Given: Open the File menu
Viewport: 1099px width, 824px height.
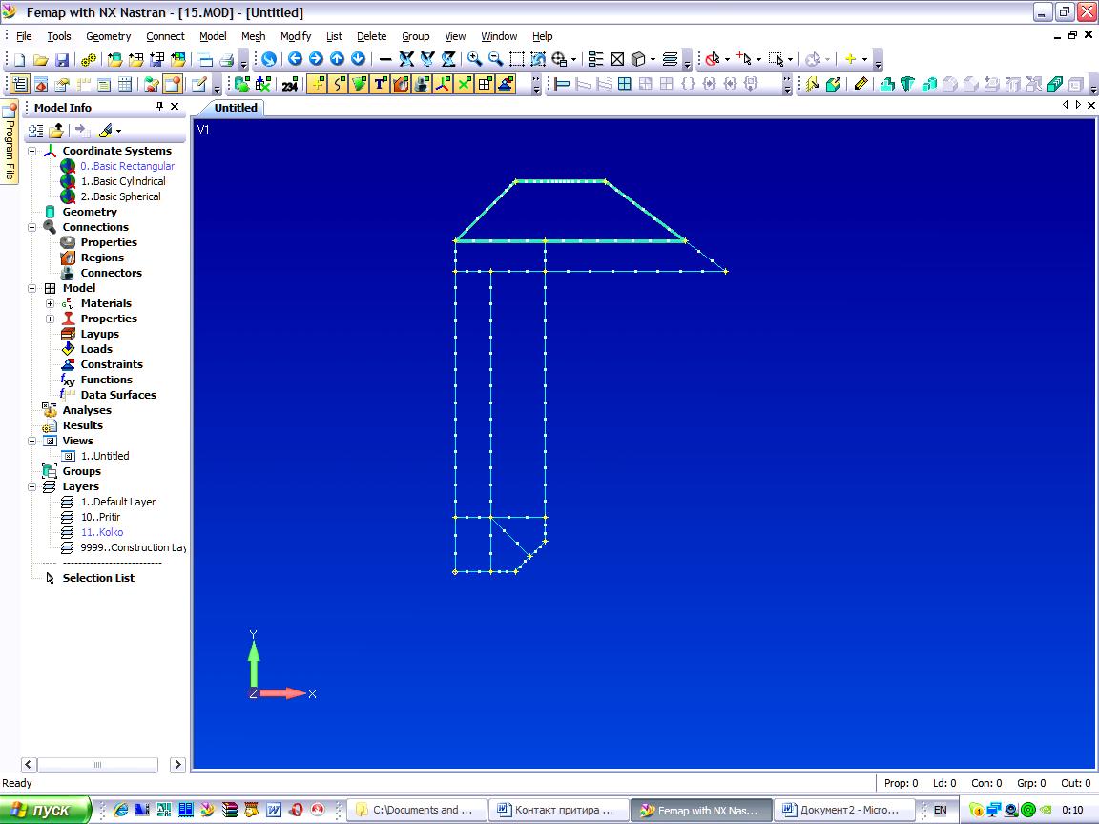Looking at the screenshot, I should [24, 36].
